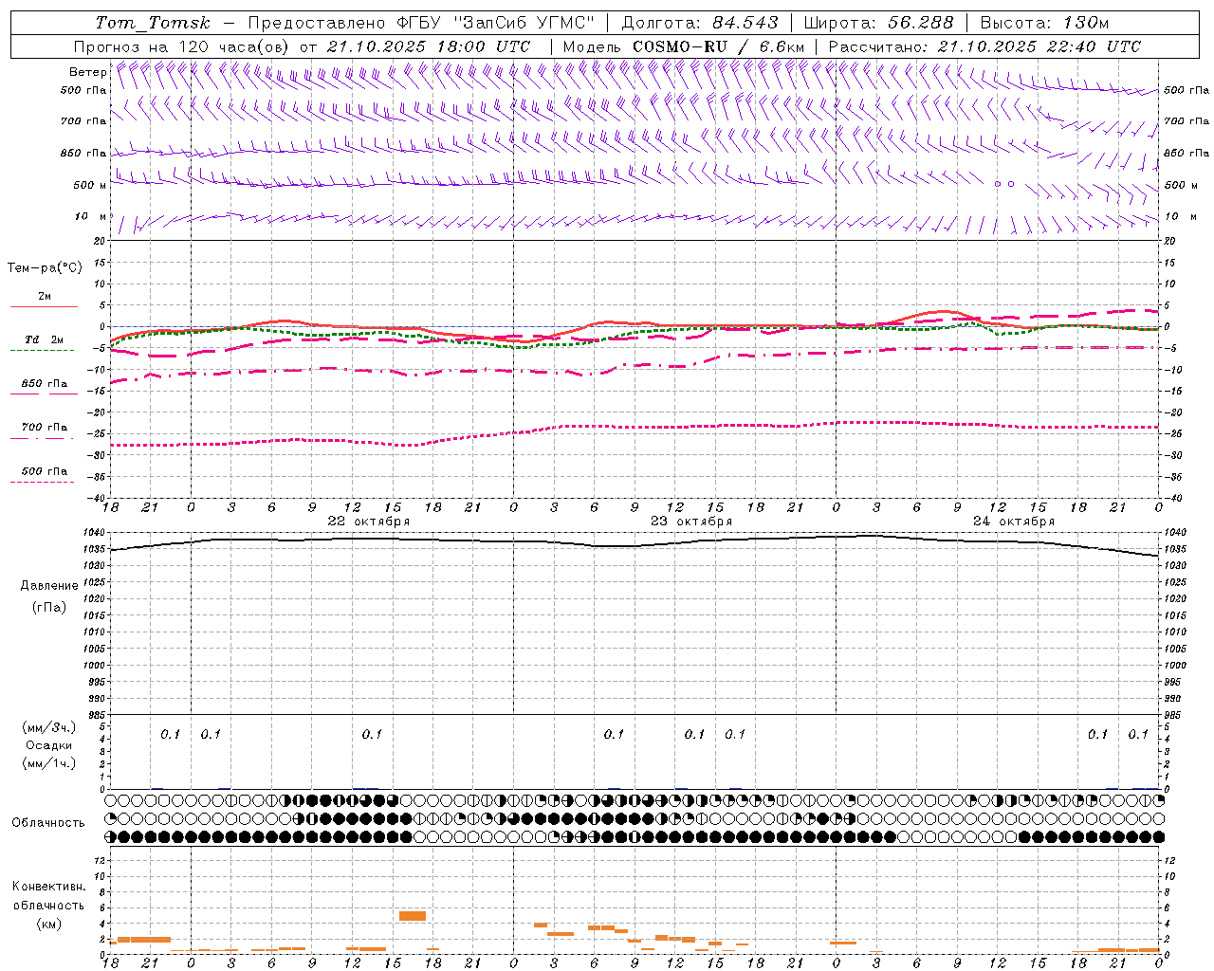This screenshot has width=1214, height=971.
Task: Select the 'Предоставлено ФГБУ "ЗапСиб УГМС"' provider text
Action: (x=420, y=23)
